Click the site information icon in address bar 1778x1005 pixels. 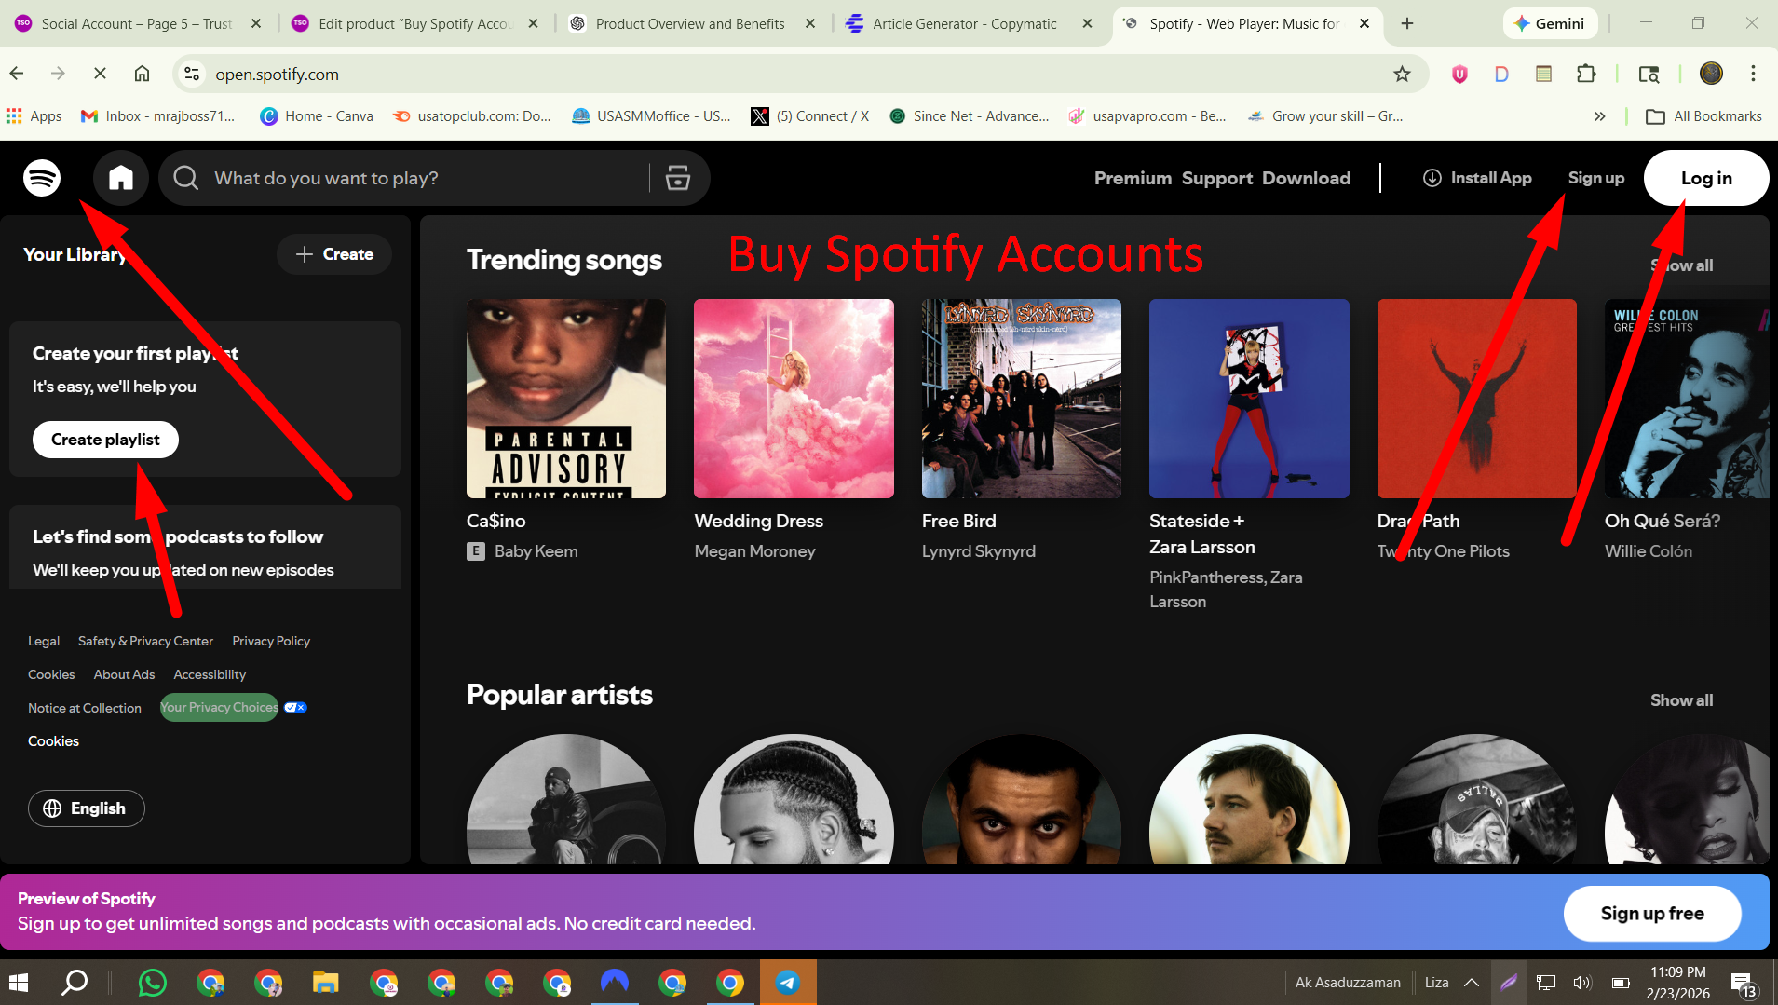click(192, 74)
